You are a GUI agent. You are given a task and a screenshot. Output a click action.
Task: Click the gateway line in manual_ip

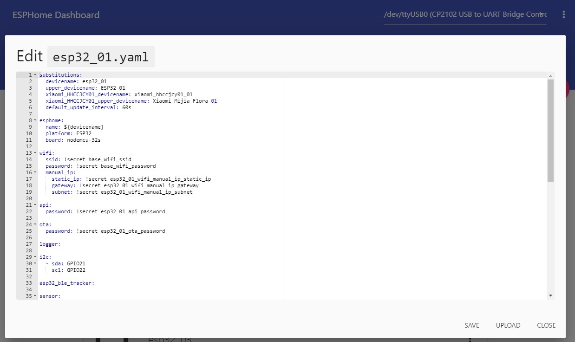[125, 185]
